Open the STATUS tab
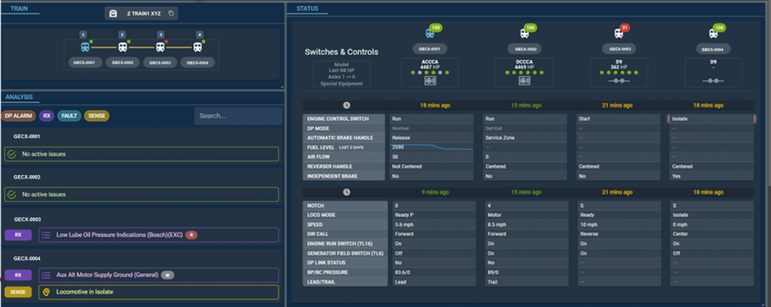 306,8
